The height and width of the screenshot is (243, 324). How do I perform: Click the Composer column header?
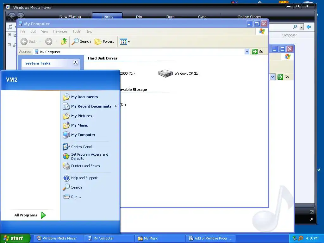point(289,35)
